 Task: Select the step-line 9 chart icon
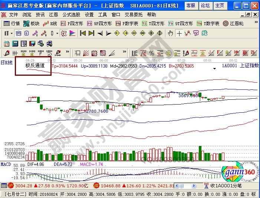click(x=44, y=34)
